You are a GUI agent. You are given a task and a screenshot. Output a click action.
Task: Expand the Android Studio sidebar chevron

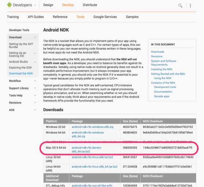tap(35, 62)
